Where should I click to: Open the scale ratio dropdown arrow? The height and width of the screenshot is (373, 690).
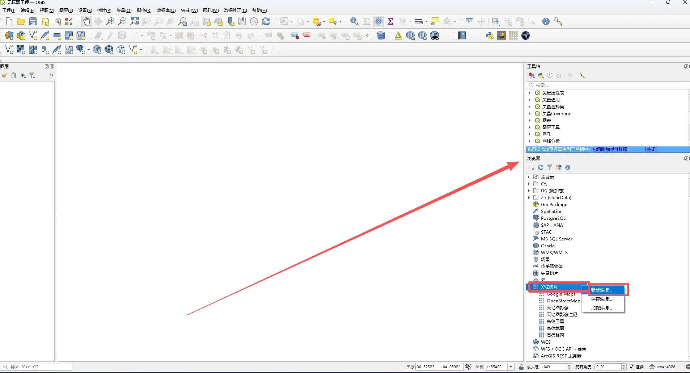(511, 367)
